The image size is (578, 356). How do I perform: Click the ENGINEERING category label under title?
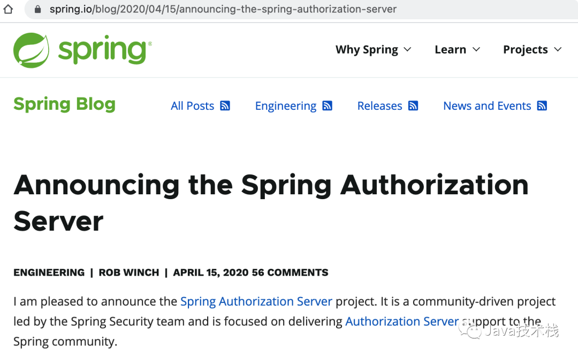[49, 272]
